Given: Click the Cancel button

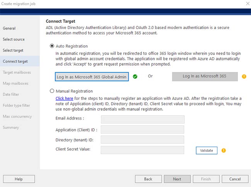Looking at the screenshot, I should pyautogui.click(x=235, y=179).
